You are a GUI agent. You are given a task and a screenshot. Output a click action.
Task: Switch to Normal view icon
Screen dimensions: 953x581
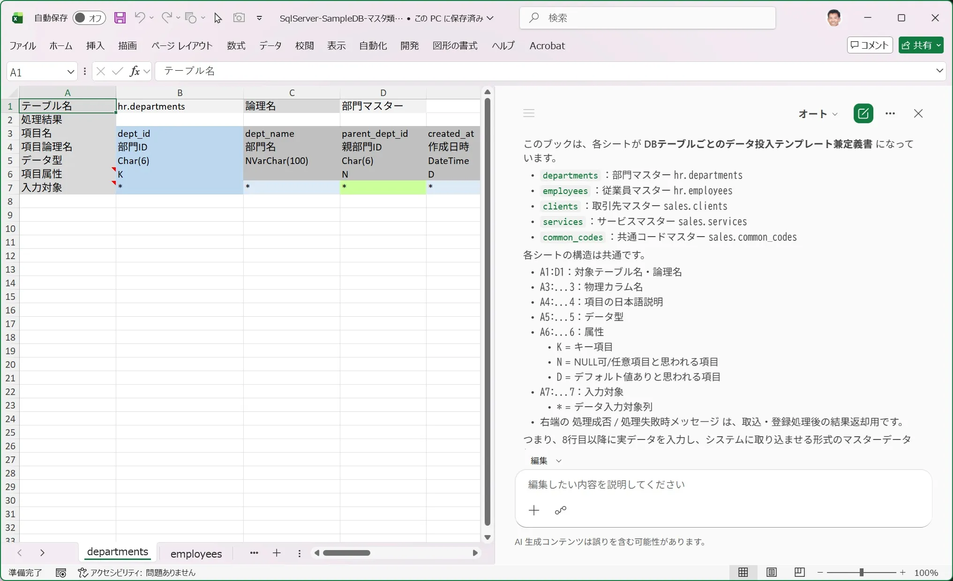[743, 572]
